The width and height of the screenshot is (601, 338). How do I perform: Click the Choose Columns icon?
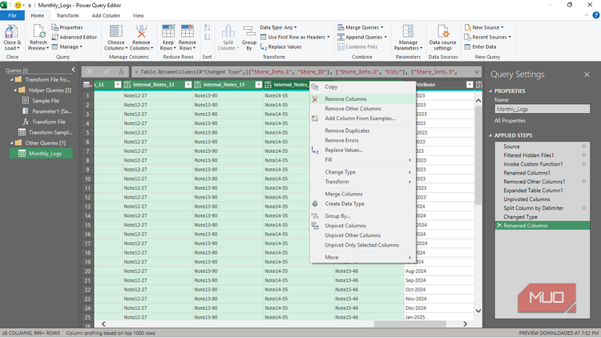click(115, 31)
